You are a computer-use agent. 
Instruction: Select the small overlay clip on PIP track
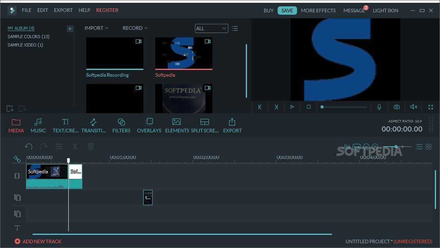[148, 198]
